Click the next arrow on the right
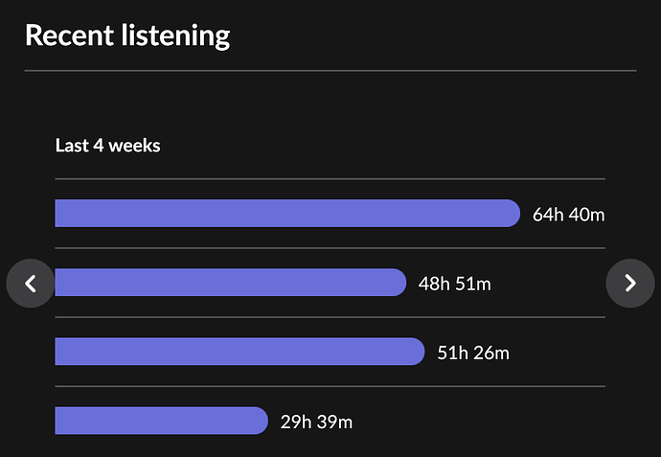 click(x=630, y=283)
